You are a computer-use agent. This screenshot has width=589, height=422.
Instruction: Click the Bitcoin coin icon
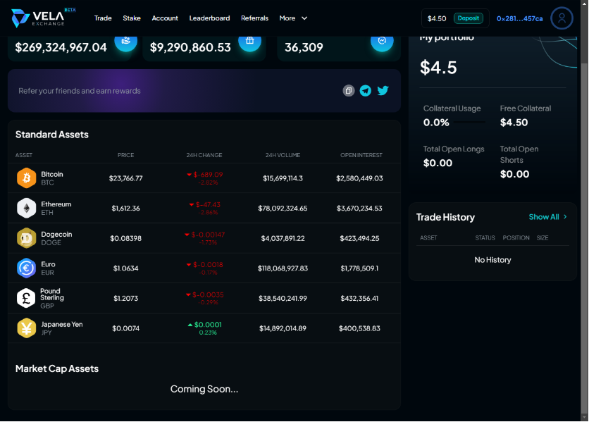point(26,178)
